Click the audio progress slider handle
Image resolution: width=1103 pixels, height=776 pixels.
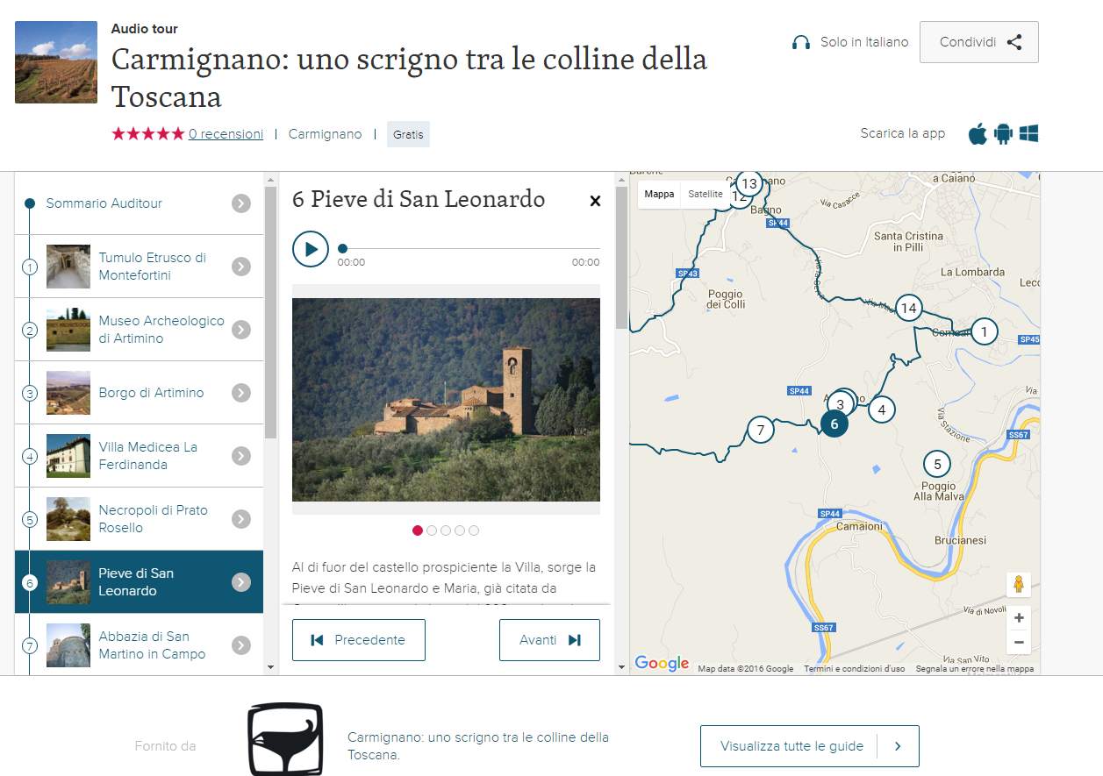click(342, 249)
